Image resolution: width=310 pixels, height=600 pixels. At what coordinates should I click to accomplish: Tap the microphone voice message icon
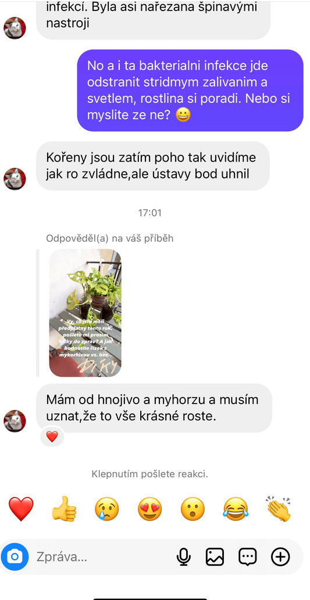pos(184,557)
